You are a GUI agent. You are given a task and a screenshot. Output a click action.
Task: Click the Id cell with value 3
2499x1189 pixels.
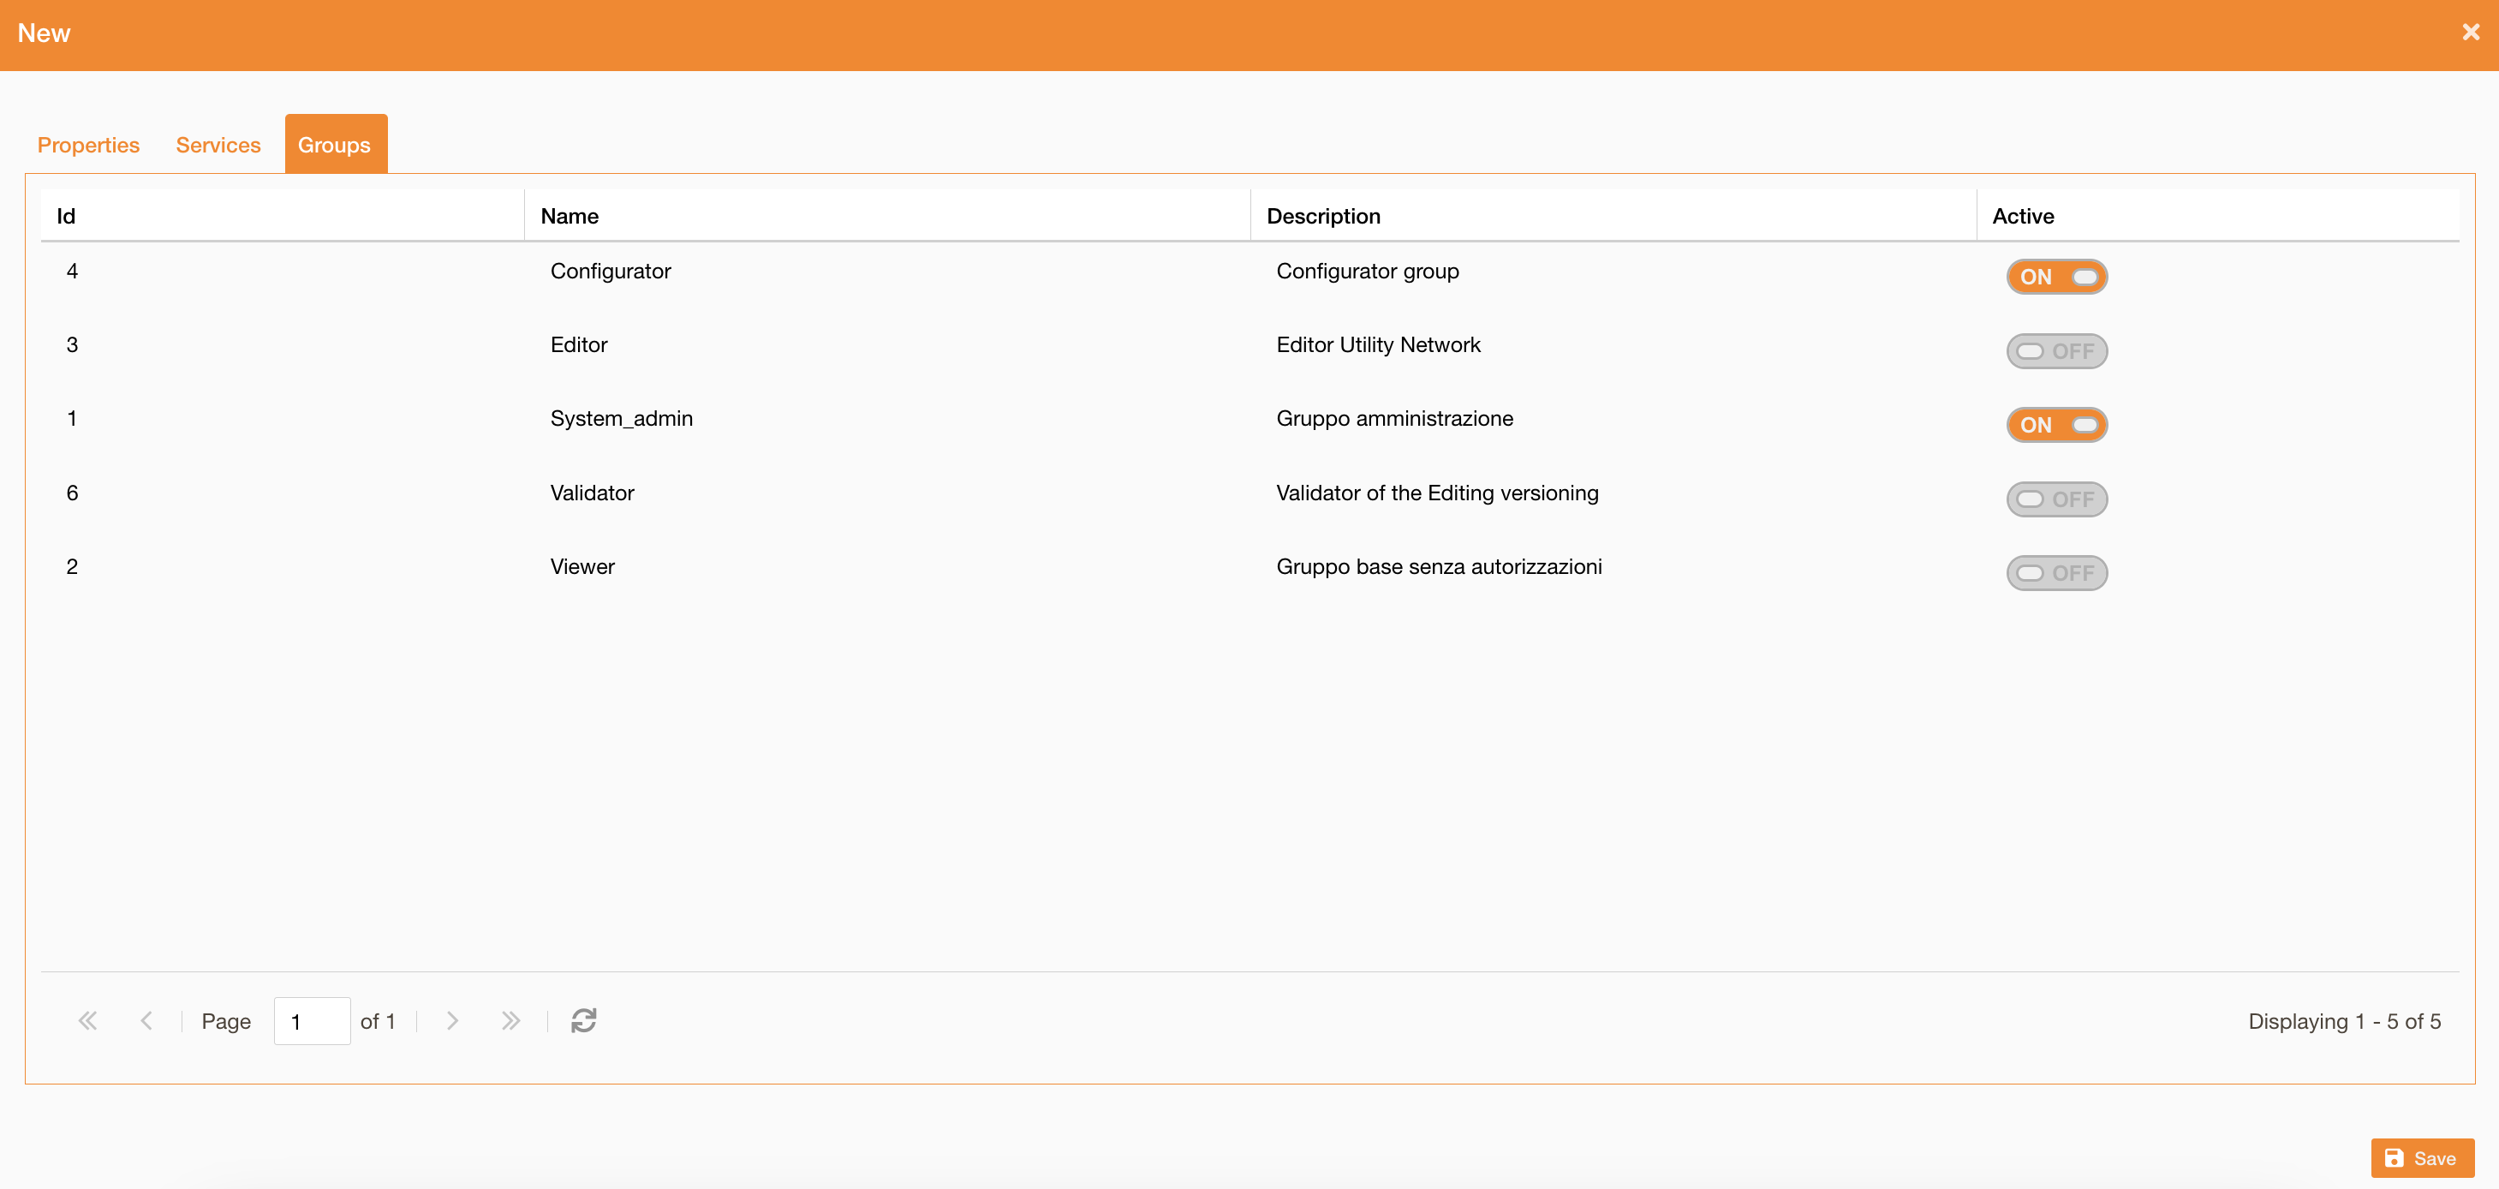coord(282,344)
